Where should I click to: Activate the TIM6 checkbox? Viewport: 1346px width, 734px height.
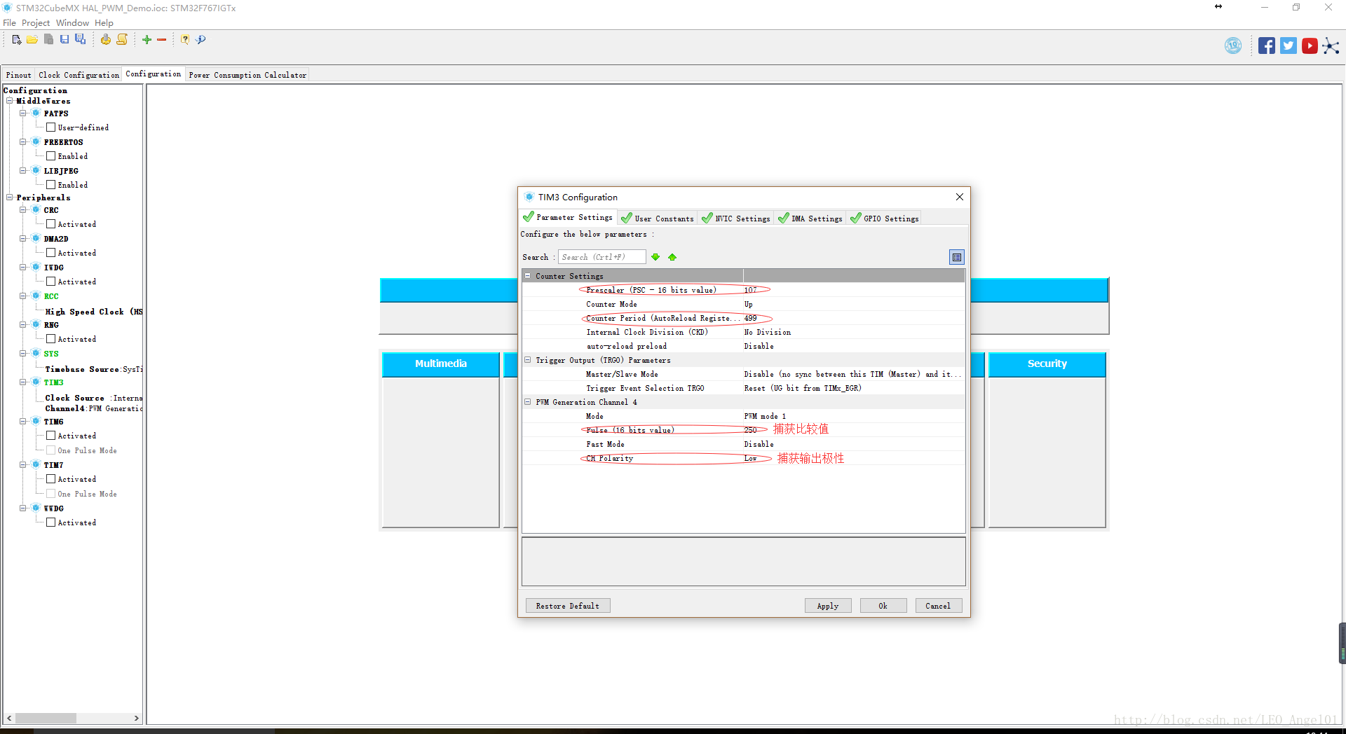coord(50,436)
